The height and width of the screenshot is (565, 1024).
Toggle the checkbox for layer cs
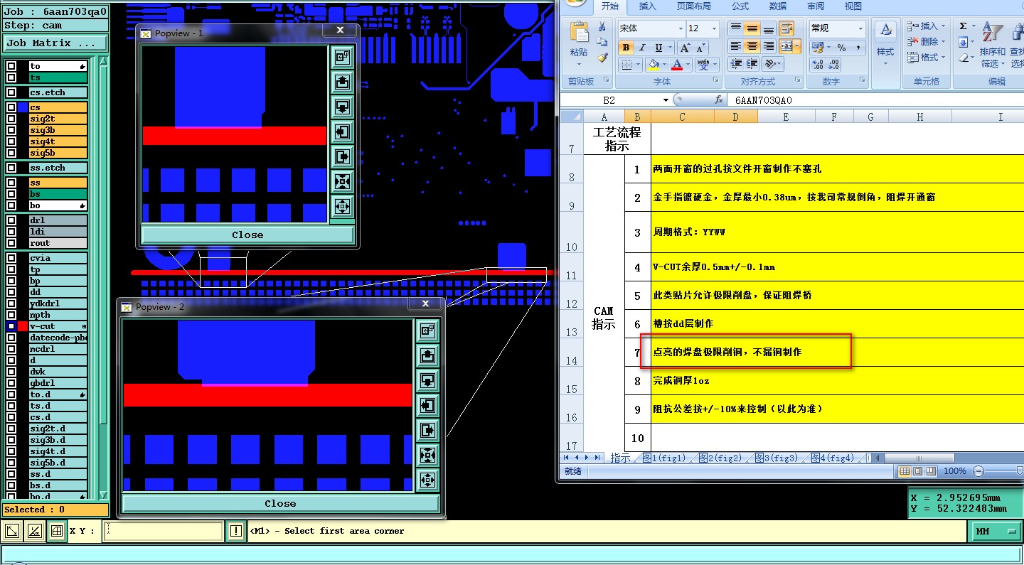[11, 107]
